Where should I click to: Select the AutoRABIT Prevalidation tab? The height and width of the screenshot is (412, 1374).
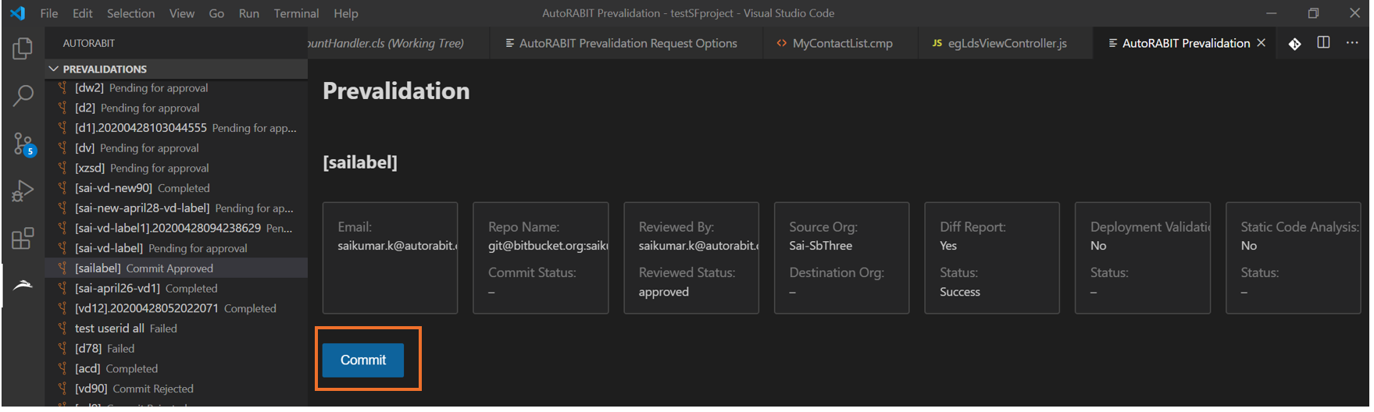point(1184,43)
